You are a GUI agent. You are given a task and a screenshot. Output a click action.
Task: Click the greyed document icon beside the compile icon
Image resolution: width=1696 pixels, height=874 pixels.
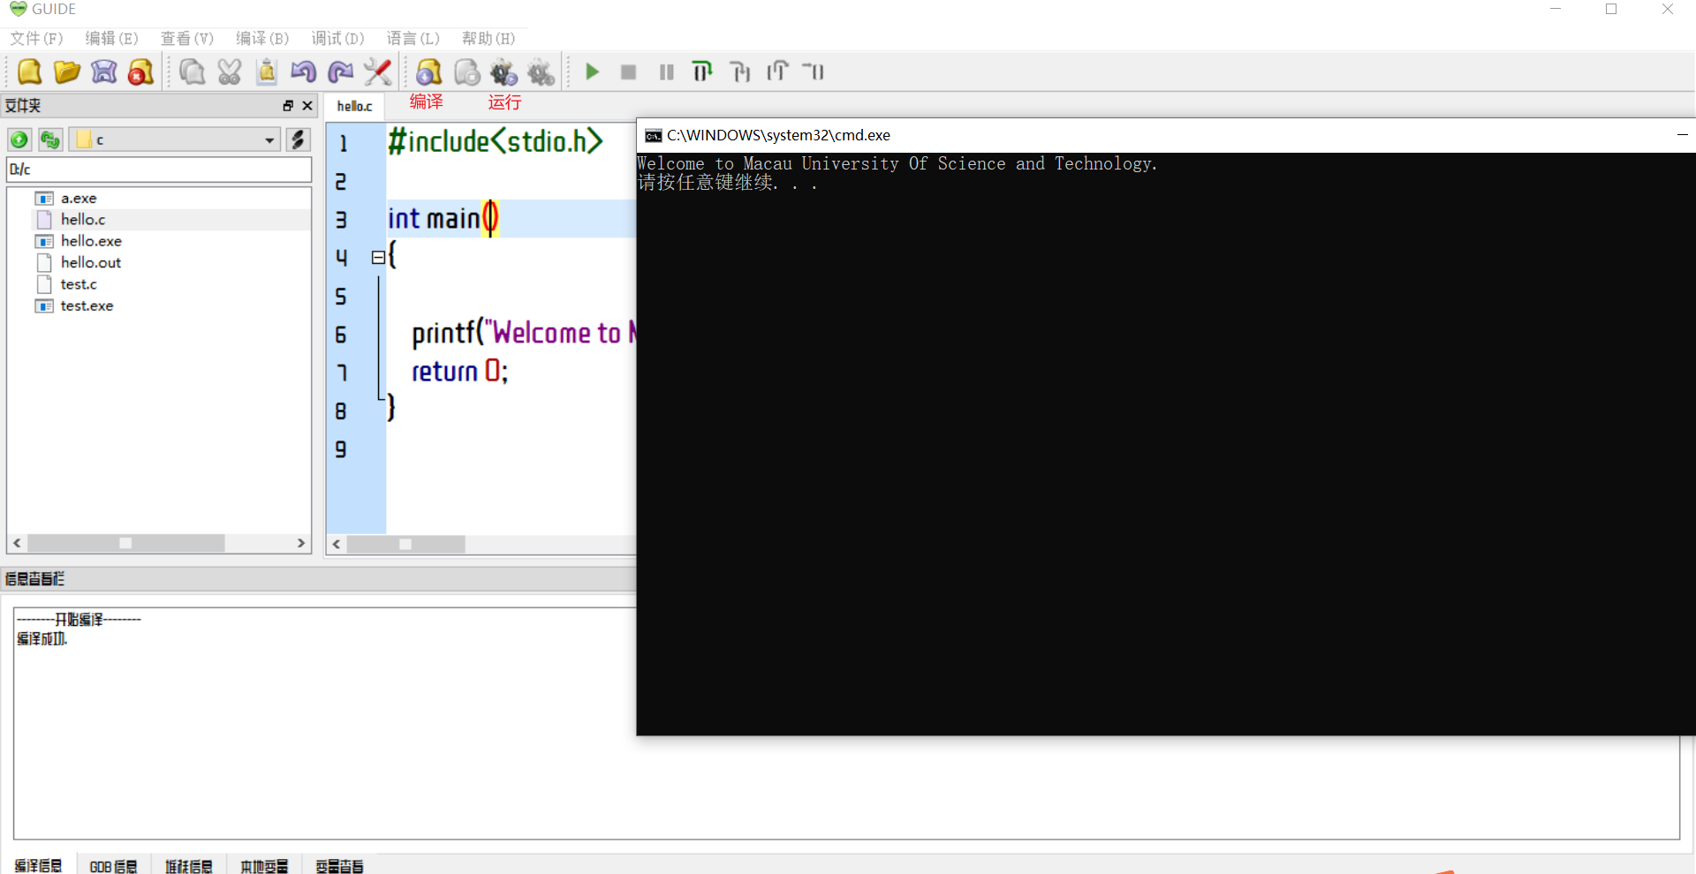tap(467, 72)
